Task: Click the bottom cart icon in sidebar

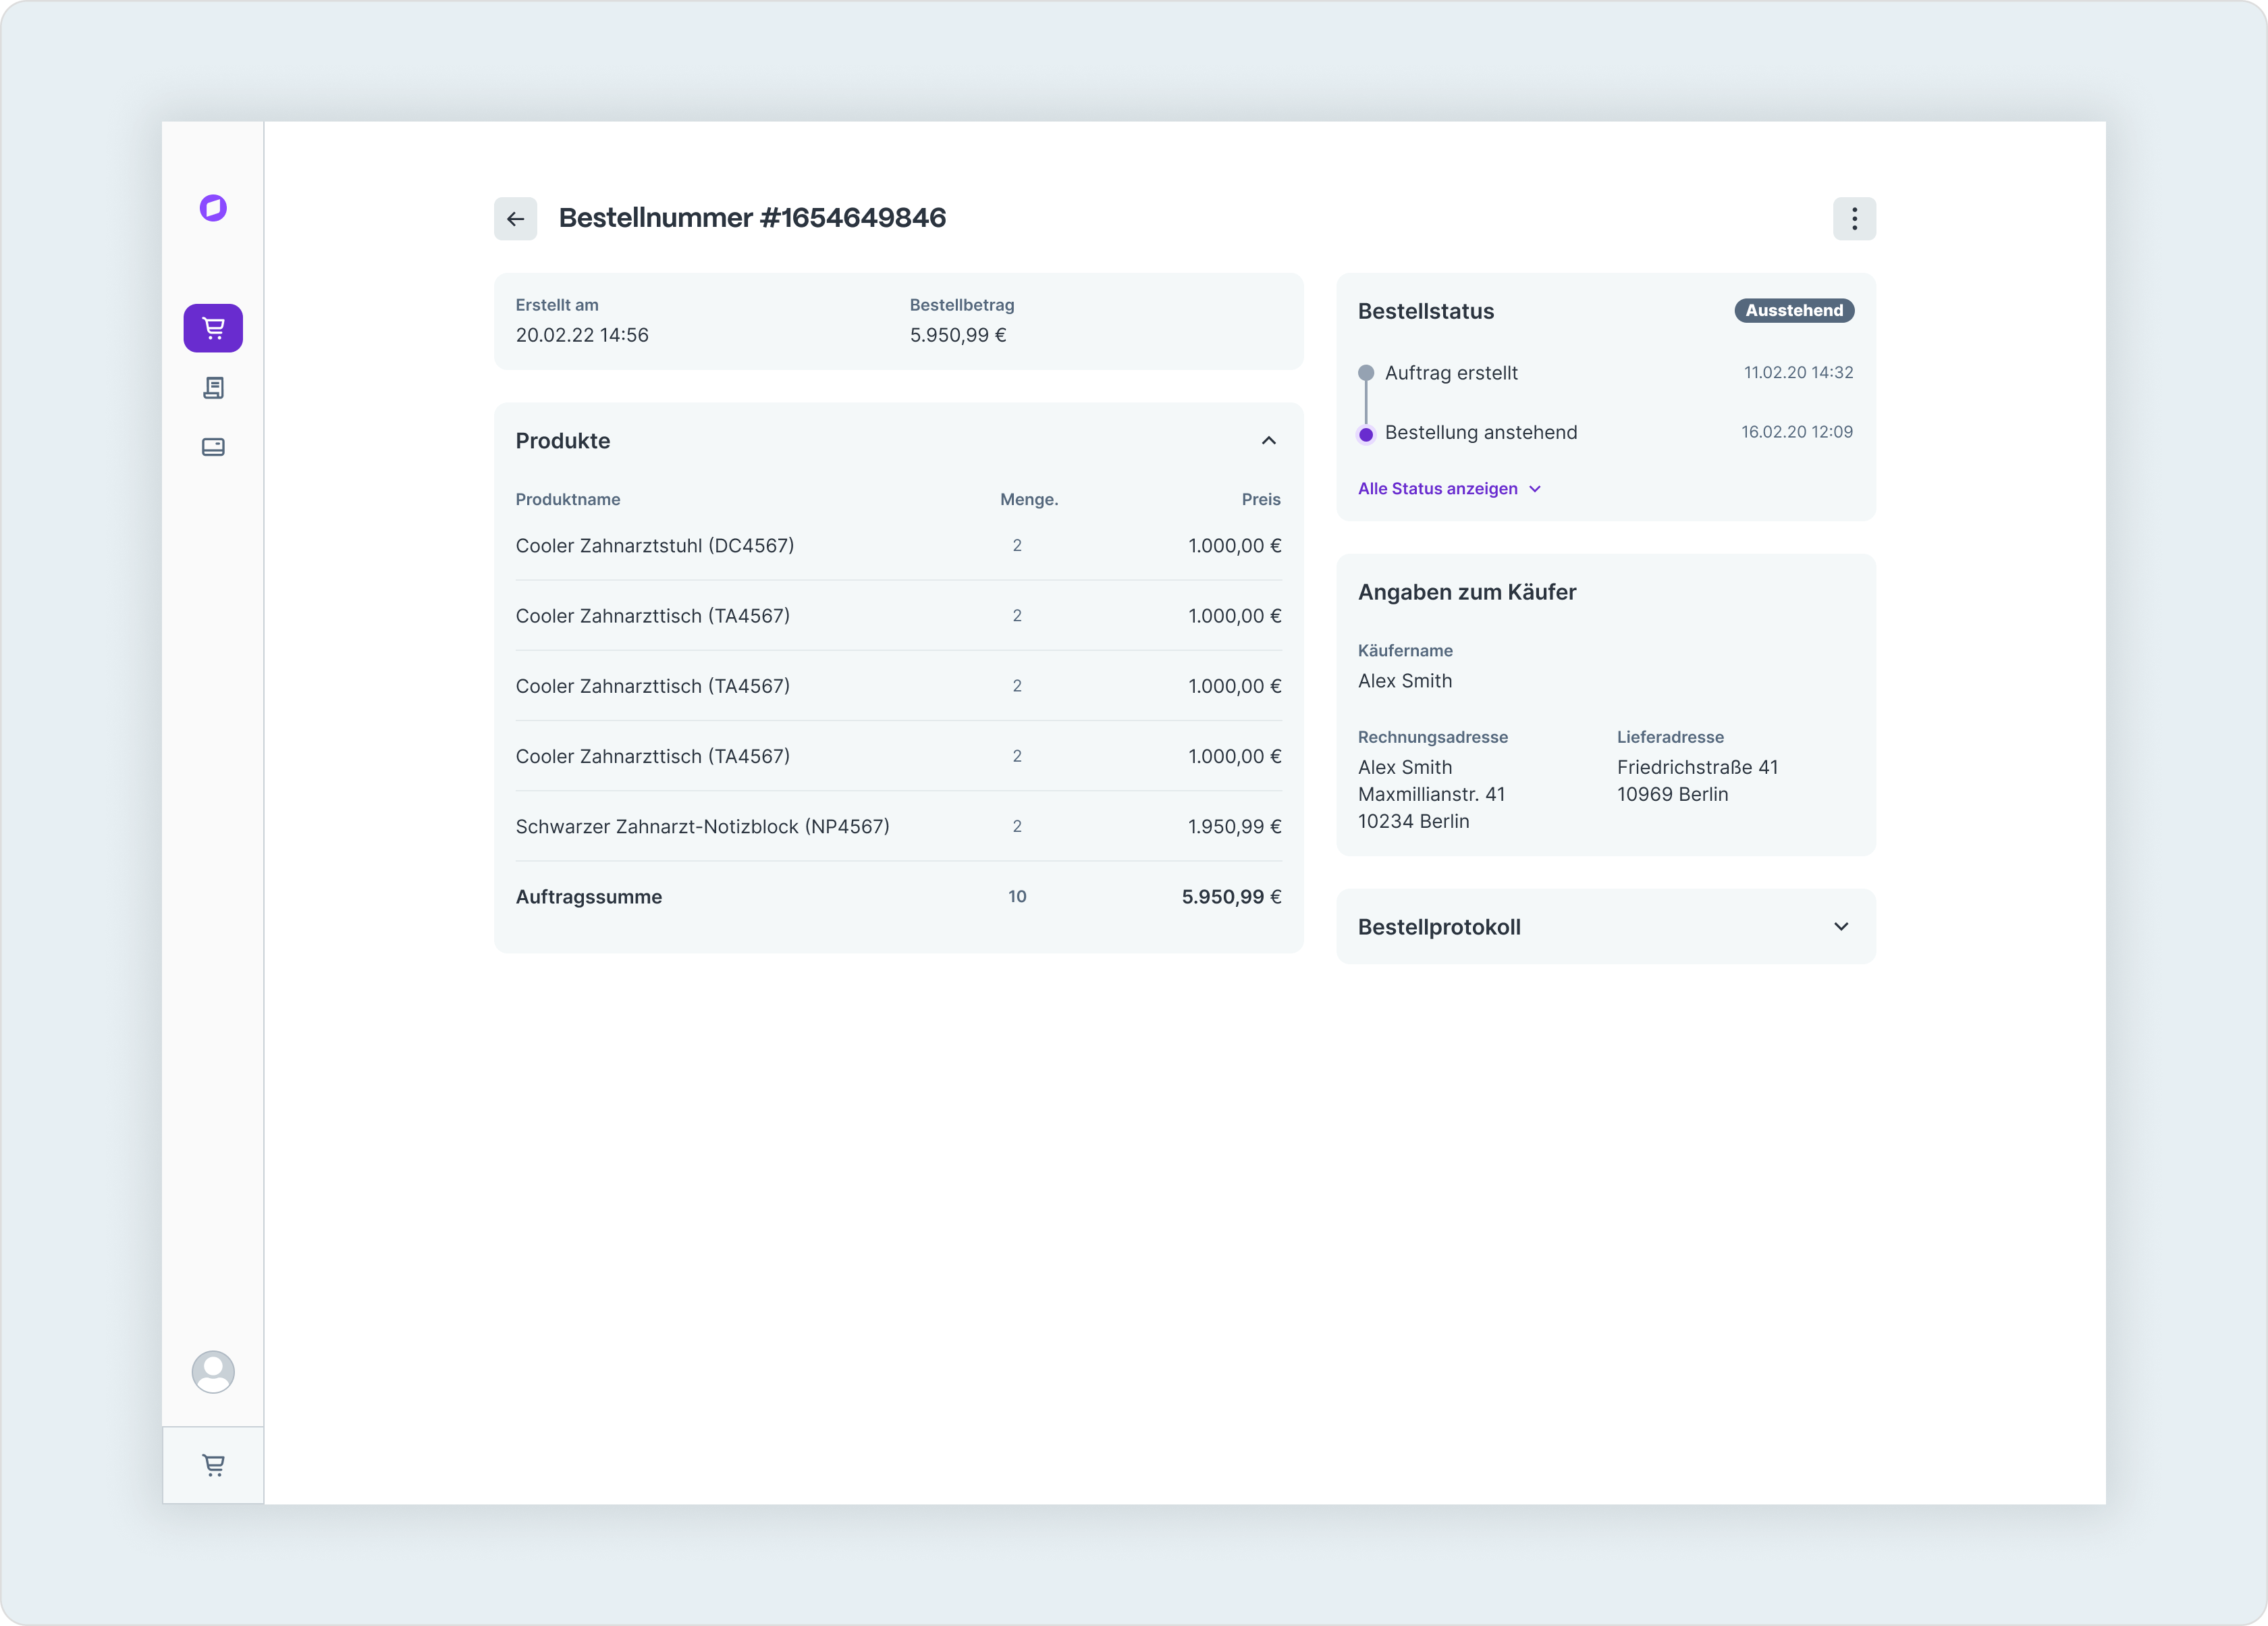Action: click(x=213, y=1466)
